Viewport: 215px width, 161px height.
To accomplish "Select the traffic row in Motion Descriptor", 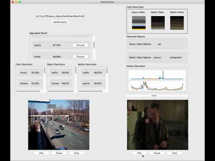I will (92, 73).
